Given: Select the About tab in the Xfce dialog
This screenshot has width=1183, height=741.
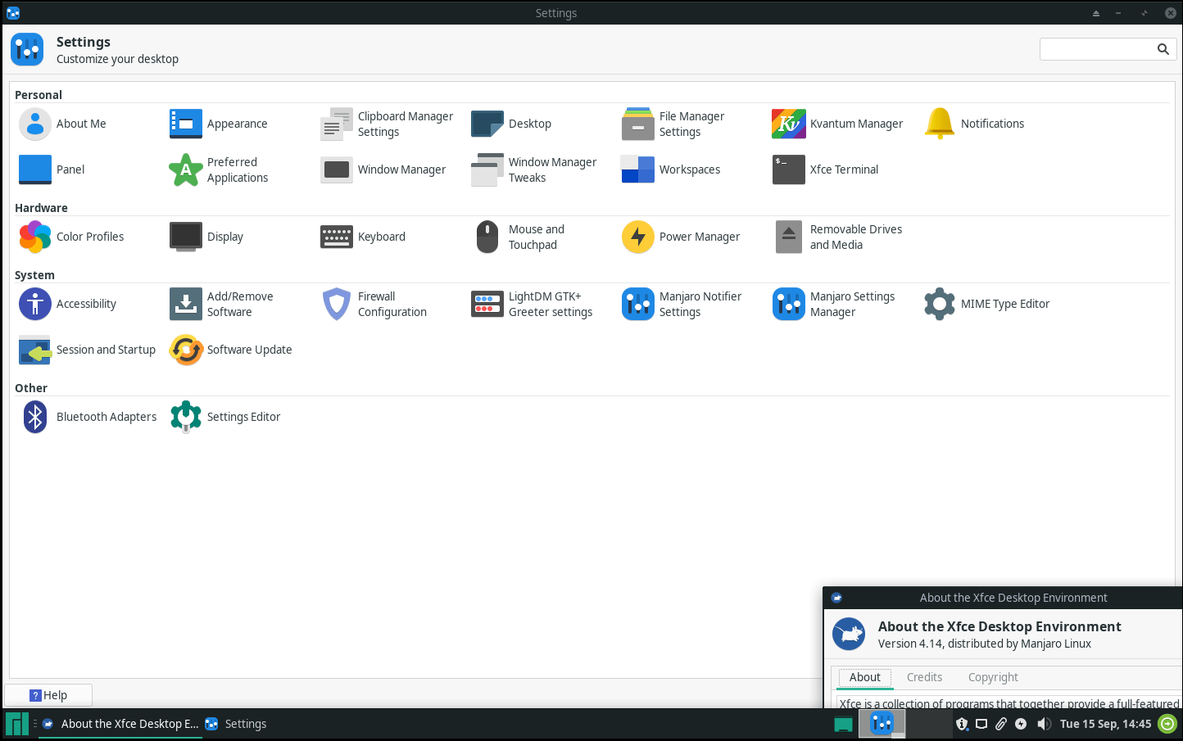Looking at the screenshot, I should pyautogui.click(x=864, y=677).
